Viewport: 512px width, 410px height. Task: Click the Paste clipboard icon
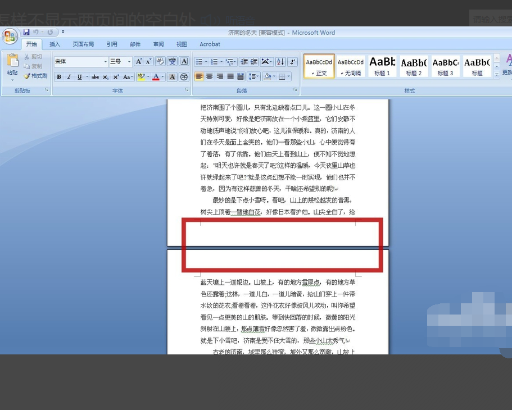pyautogui.click(x=12, y=61)
